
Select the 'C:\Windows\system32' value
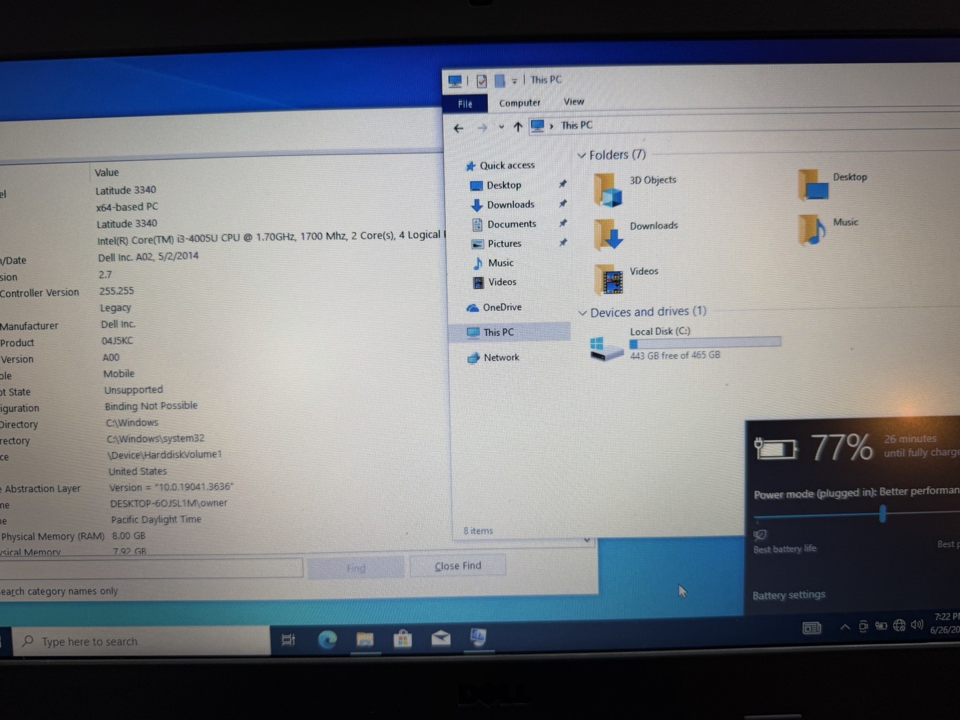click(x=155, y=439)
